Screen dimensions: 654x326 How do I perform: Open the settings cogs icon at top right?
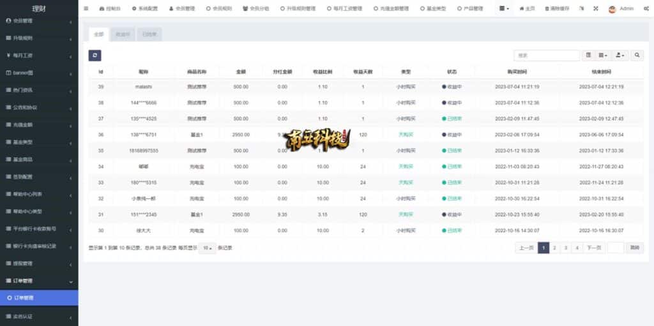tap(646, 8)
